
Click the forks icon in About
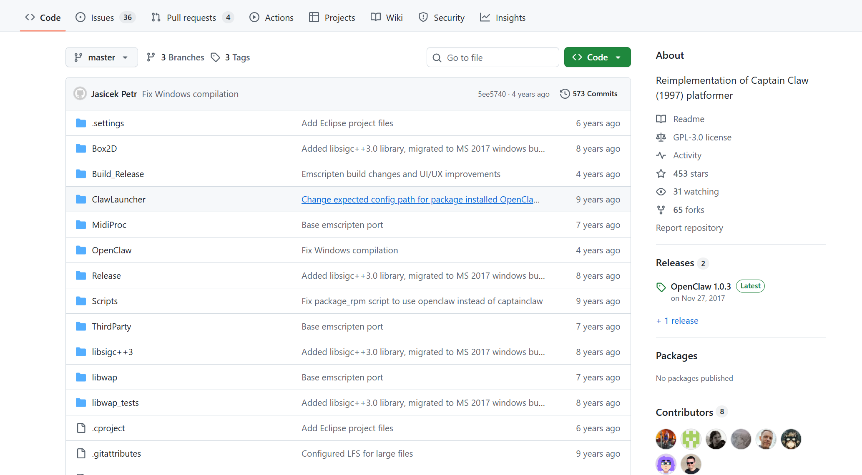coord(661,210)
